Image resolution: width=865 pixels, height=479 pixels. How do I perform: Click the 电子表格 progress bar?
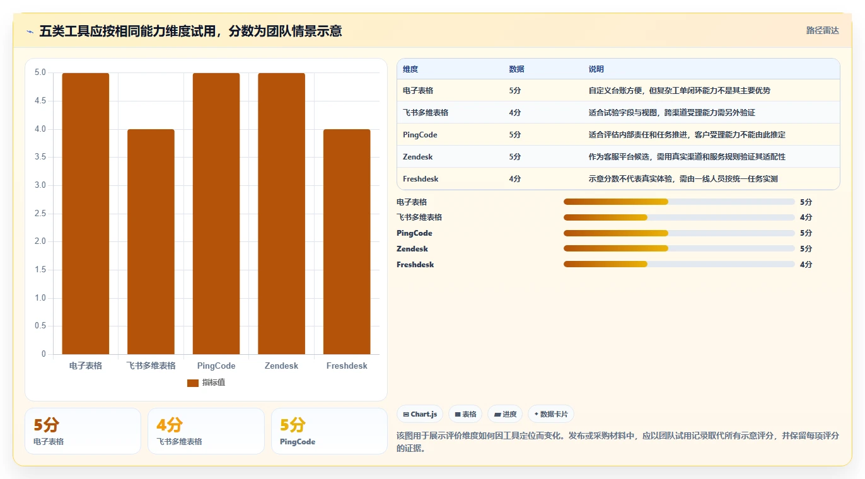(679, 202)
